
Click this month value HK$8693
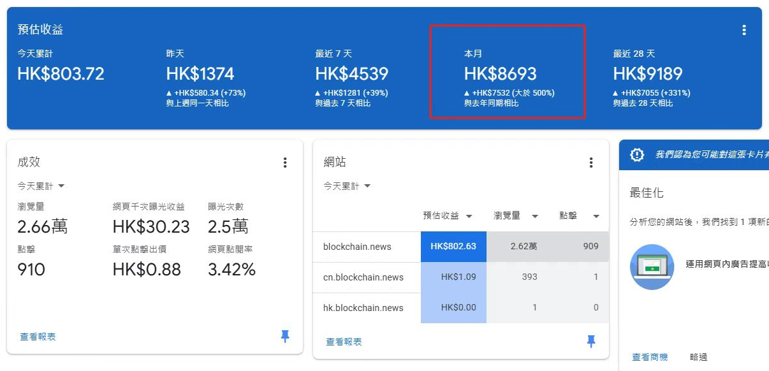[501, 74]
